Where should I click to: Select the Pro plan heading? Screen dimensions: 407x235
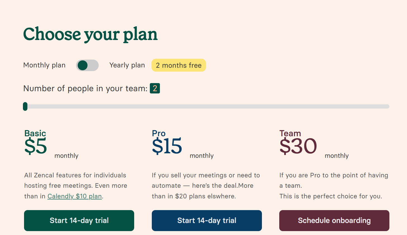coord(158,133)
